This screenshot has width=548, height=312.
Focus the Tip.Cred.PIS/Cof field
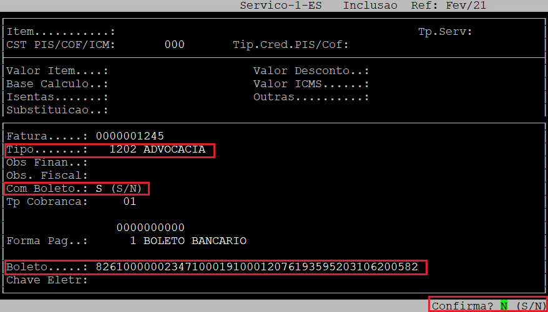pyautogui.click(x=387, y=45)
